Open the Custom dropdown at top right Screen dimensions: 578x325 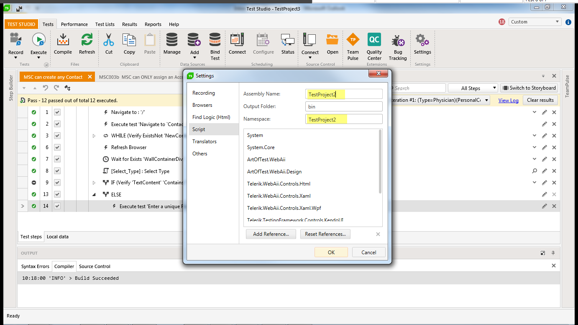tap(535, 22)
